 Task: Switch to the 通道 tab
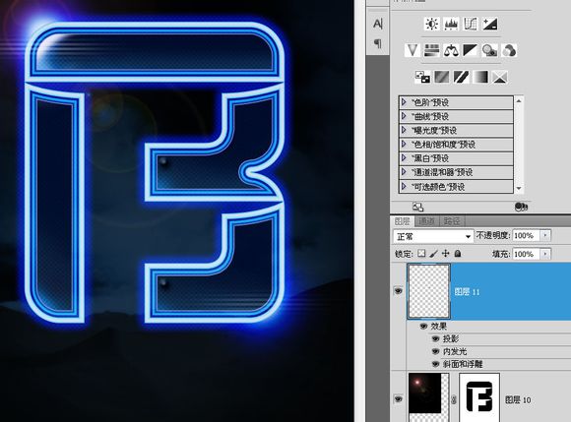point(426,220)
